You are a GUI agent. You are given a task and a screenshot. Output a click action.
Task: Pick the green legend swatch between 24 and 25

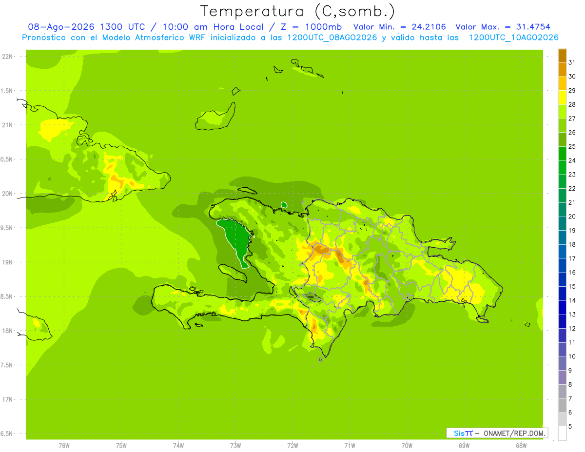tap(562, 154)
